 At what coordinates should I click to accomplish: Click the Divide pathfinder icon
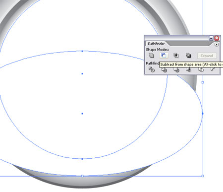tap(152, 69)
